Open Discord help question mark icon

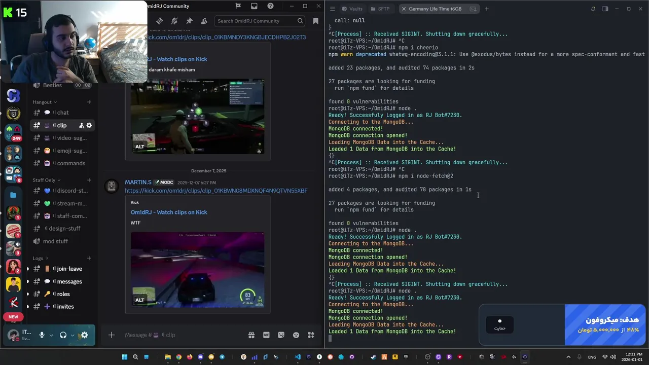(270, 6)
